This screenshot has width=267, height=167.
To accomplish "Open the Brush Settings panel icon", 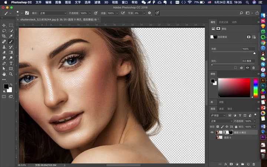I will click(27, 13).
